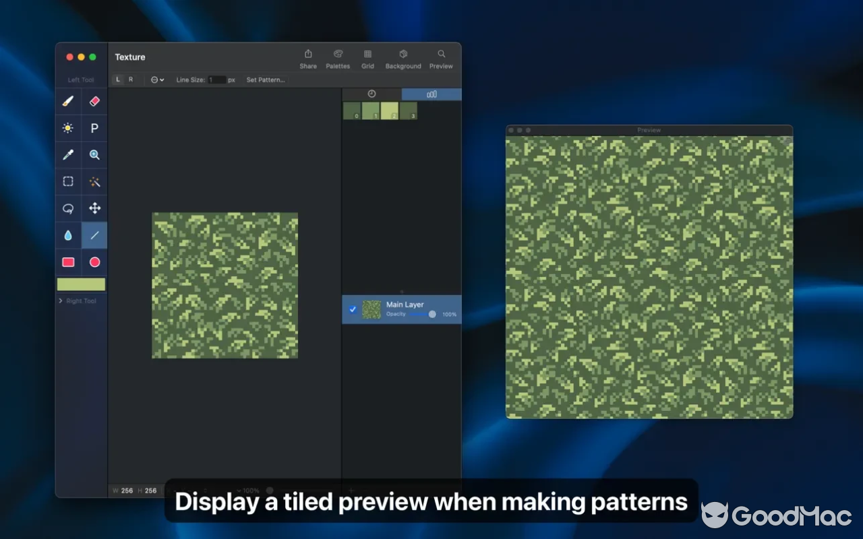This screenshot has width=863, height=539.
Task: Open the Preview toggle in the toolbar
Action: [x=440, y=59]
